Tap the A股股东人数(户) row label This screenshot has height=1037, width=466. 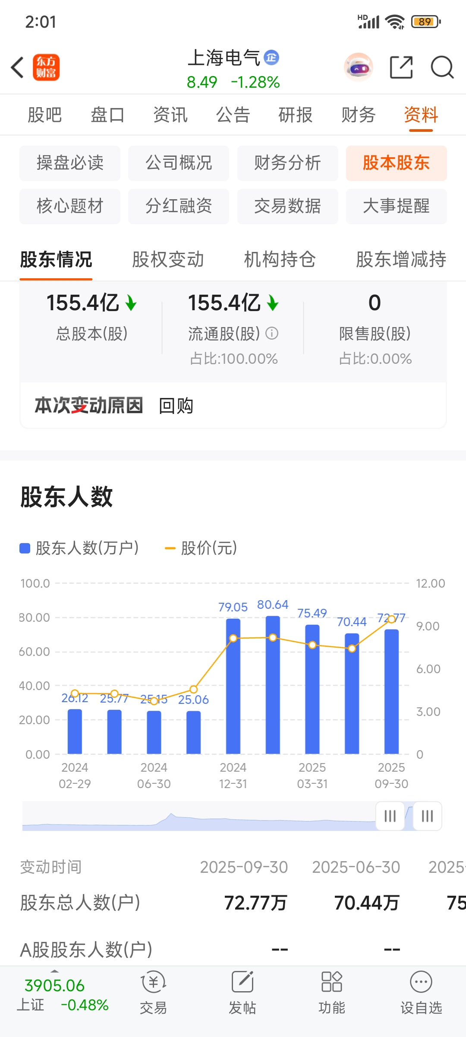pos(86,950)
